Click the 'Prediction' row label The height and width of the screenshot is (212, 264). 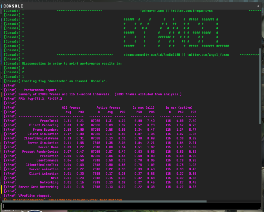click(x=49, y=156)
